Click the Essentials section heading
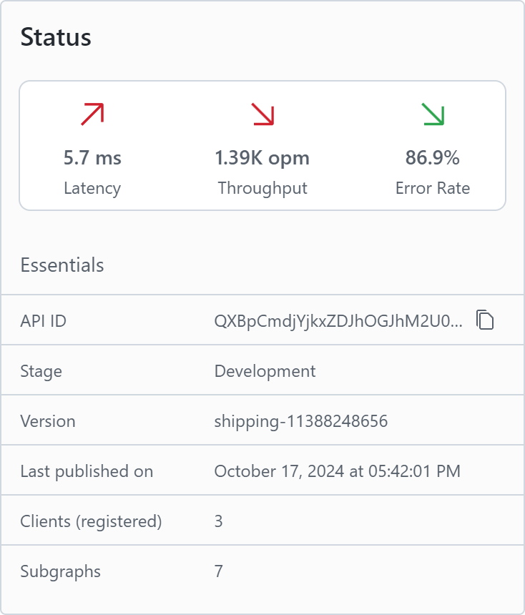525x615 pixels. 62,265
